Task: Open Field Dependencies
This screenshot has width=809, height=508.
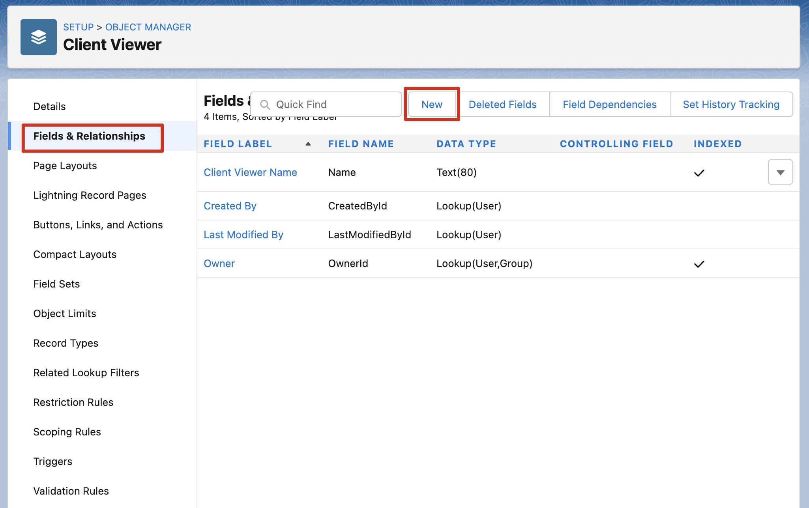Action: pyautogui.click(x=610, y=104)
